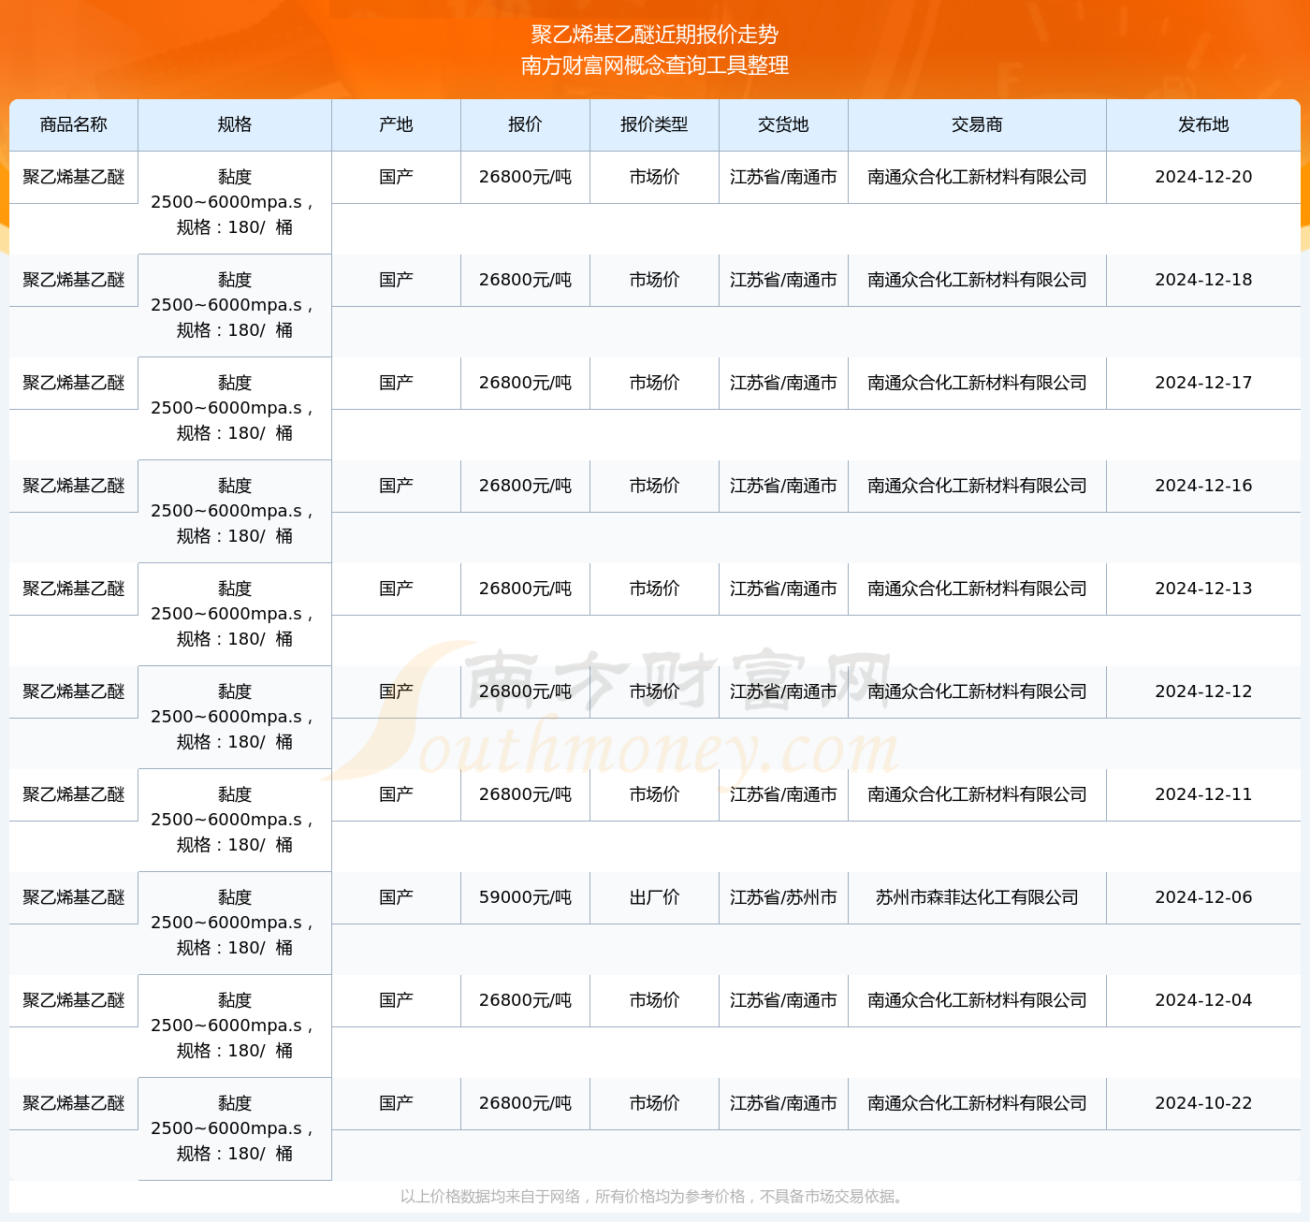The width and height of the screenshot is (1310, 1222).
Task: Click the subtitle 南方财富网概念查询工具整理
Action: click(x=655, y=65)
